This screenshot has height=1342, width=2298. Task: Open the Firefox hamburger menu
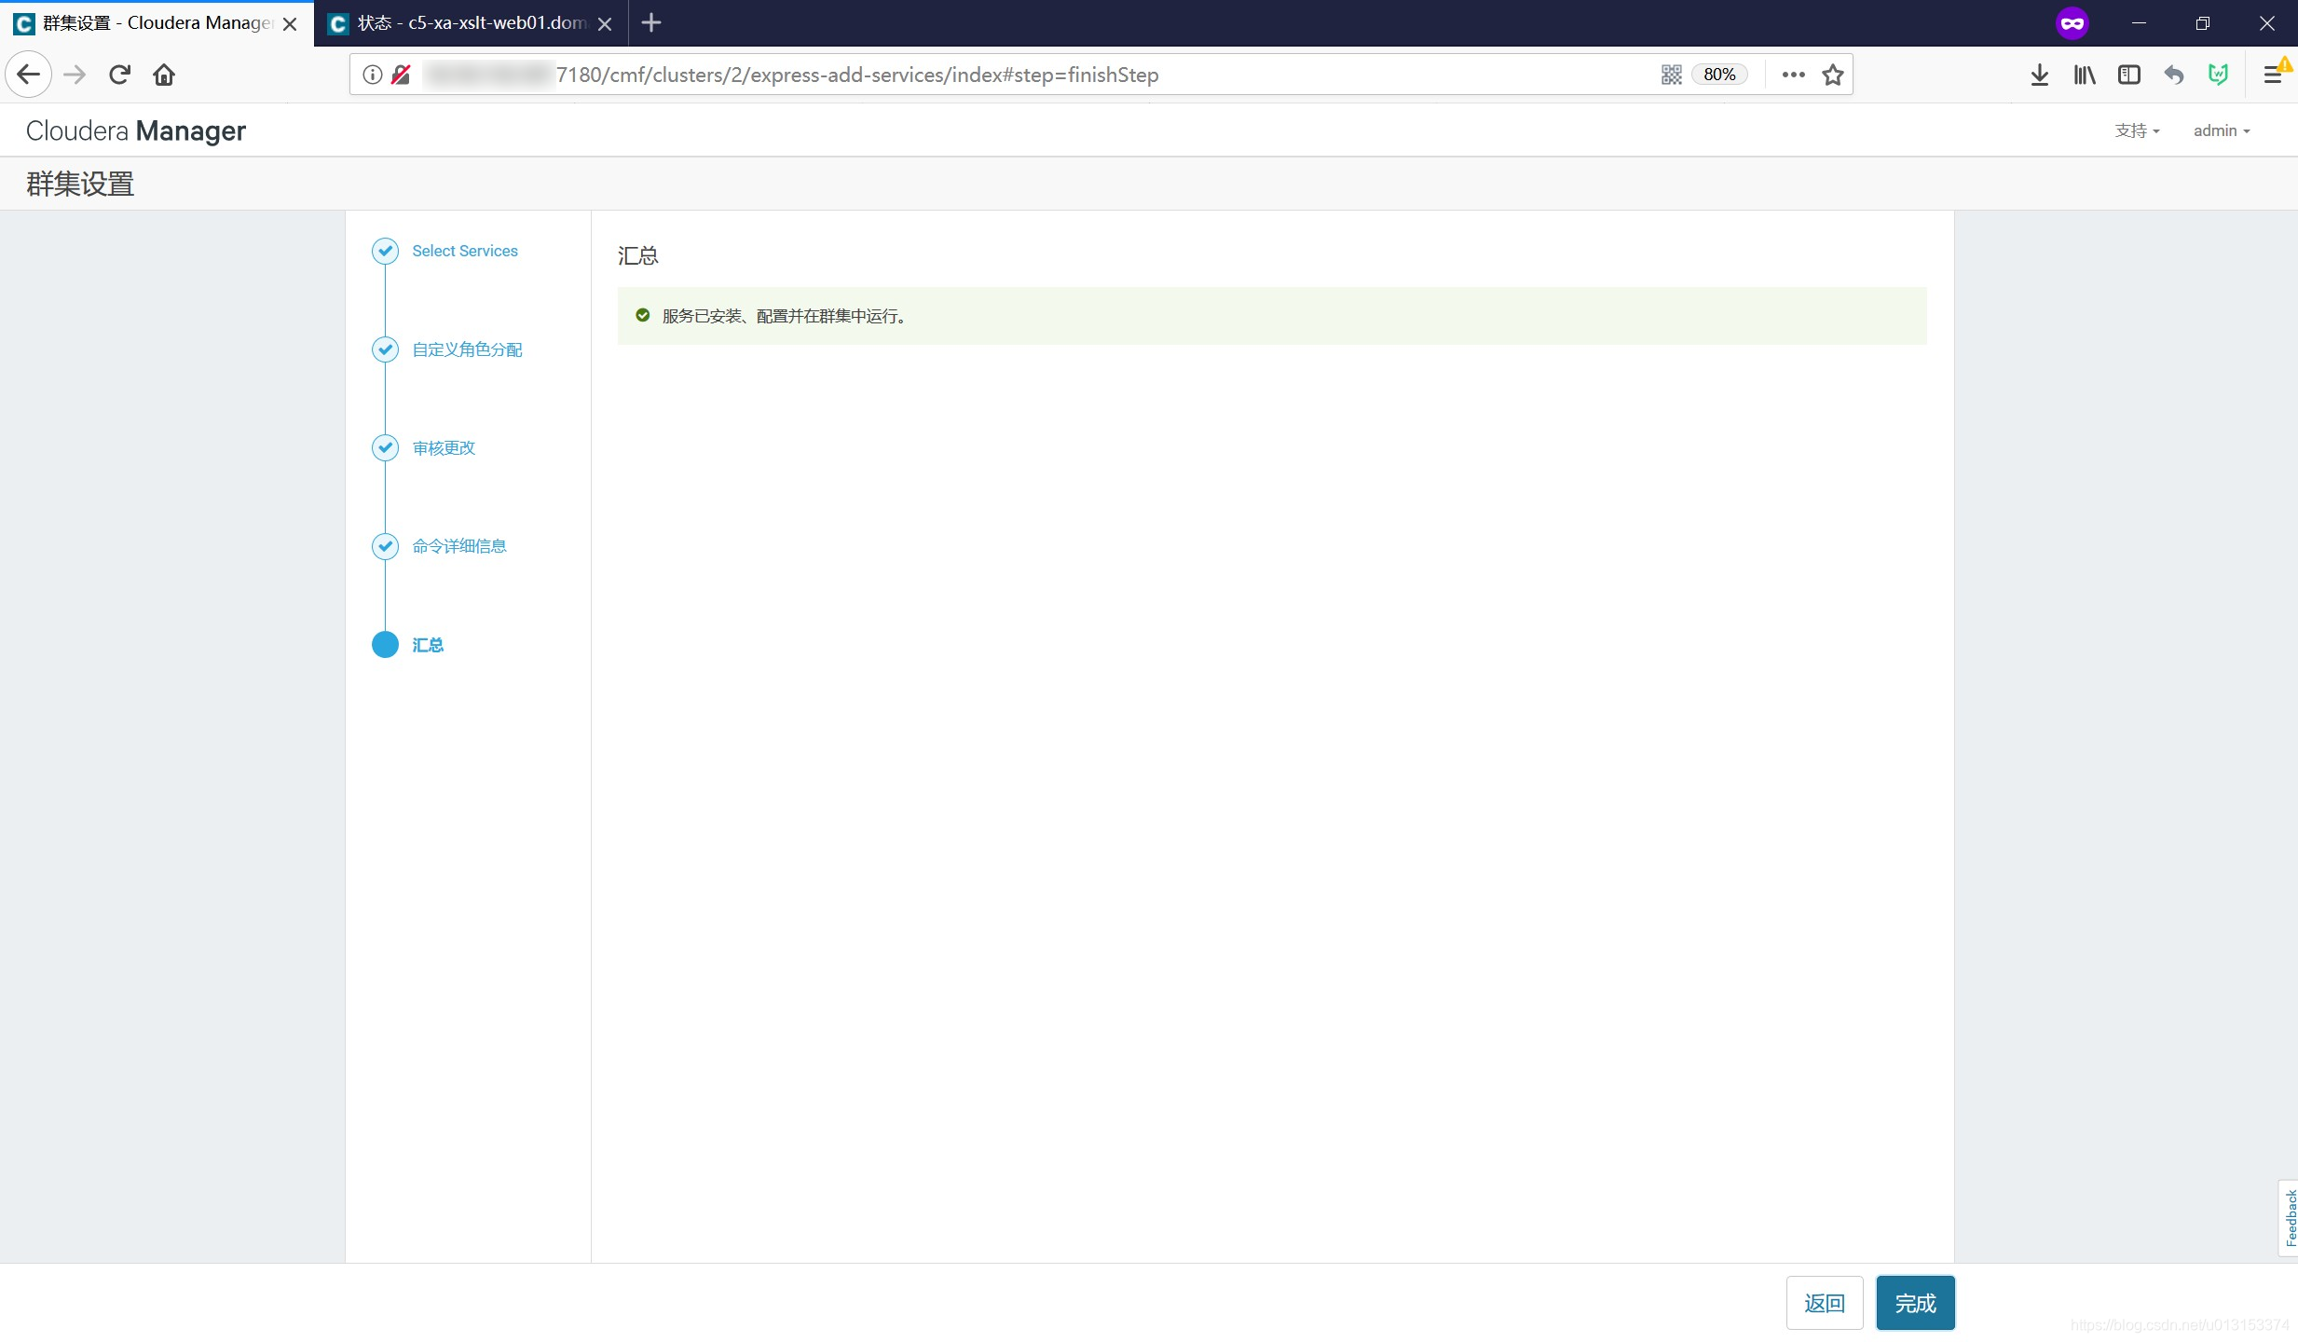coord(2272,75)
